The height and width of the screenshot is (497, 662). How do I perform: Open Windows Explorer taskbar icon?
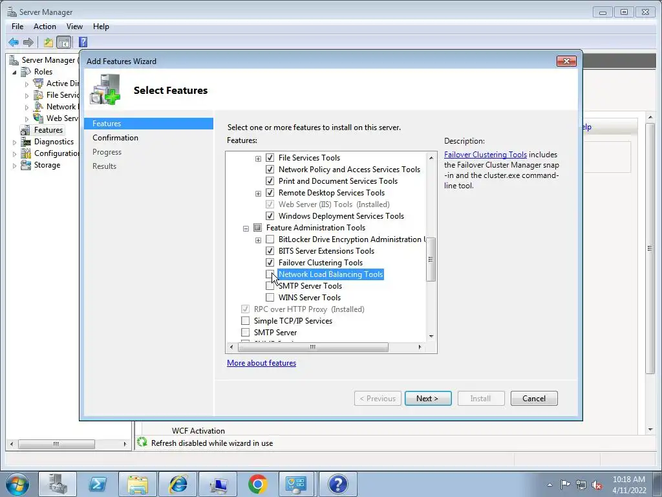pos(137,484)
